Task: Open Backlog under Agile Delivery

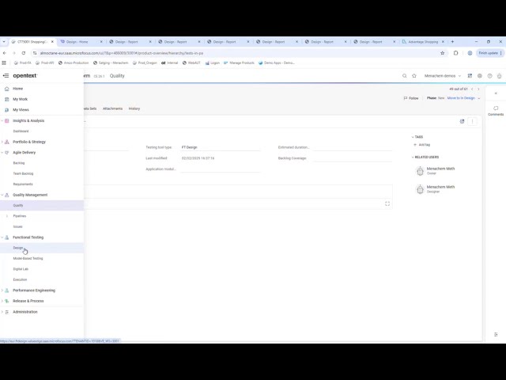Action: pos(19,163)
